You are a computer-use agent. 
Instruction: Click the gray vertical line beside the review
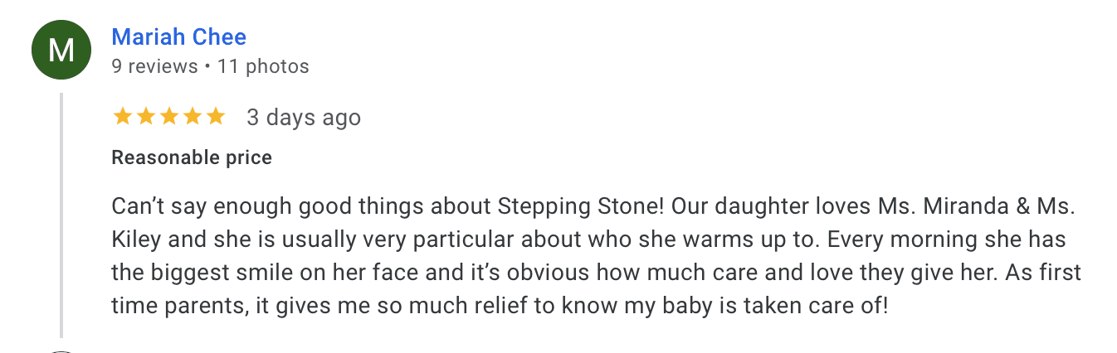pos(61,215)
